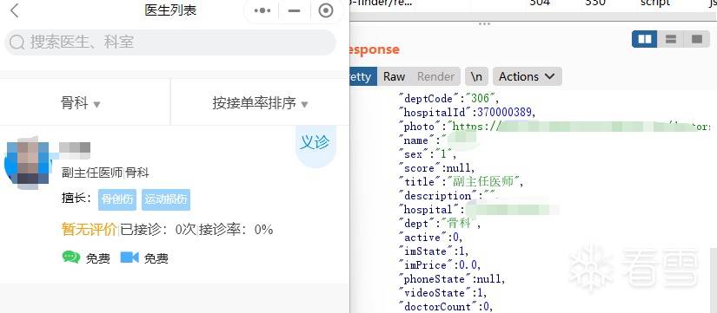Viewport: 717px width, 313px height.
Task: Open the three-dot more menu
Action: click(262, 10)
